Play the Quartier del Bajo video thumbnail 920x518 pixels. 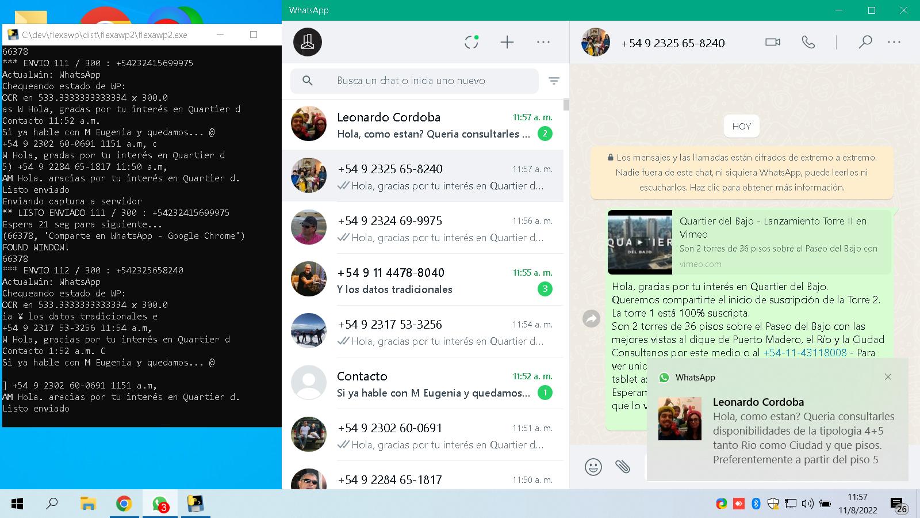(x=640, y=242)
